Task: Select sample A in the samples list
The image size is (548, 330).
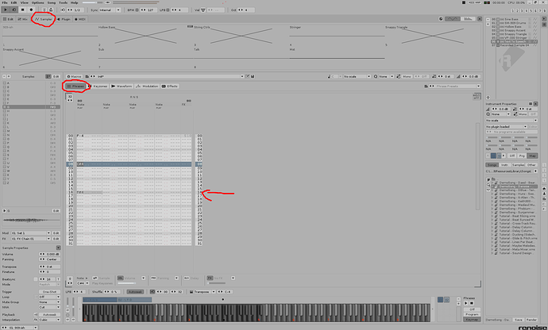Action: coord(31,83)
